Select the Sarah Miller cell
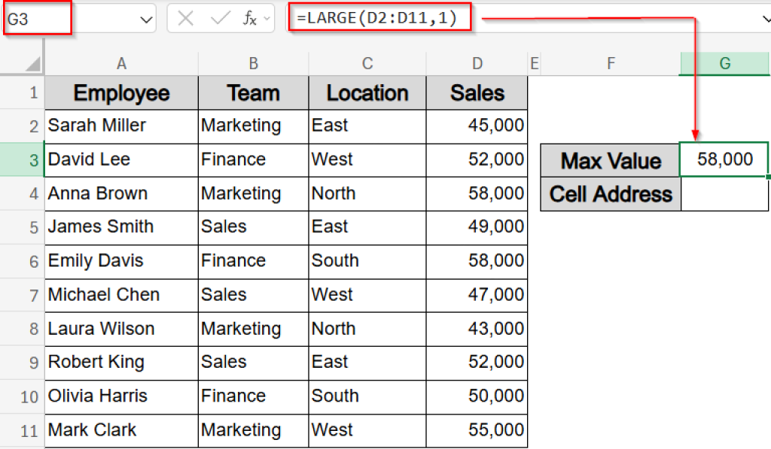Screen dimensions: 771x449 click(x=121, y=126)
